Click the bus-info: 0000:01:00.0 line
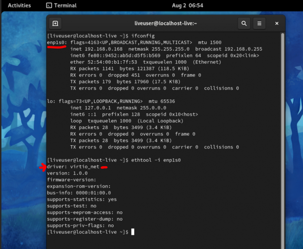The width and height of the screenshot is (303, 249). coord(79,193)
